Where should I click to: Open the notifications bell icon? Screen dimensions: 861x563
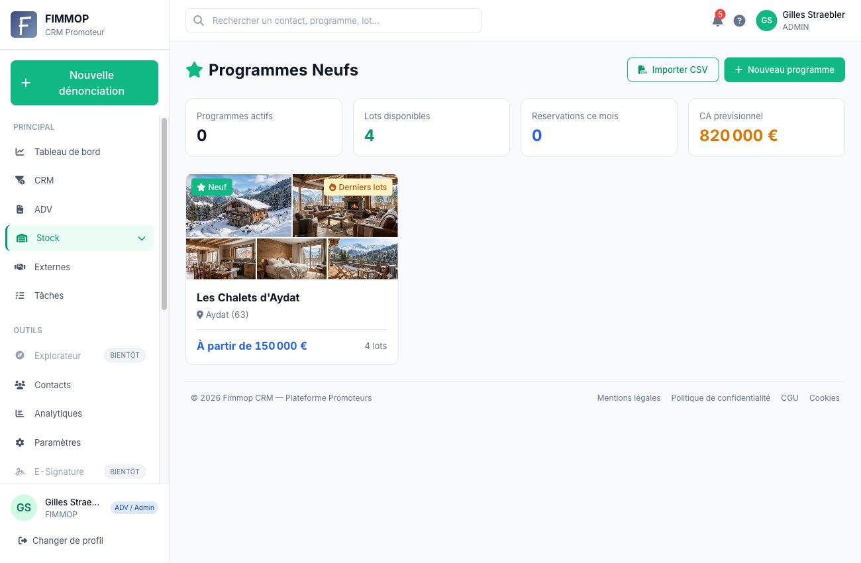pyautogui.click(x=717, y=21)
